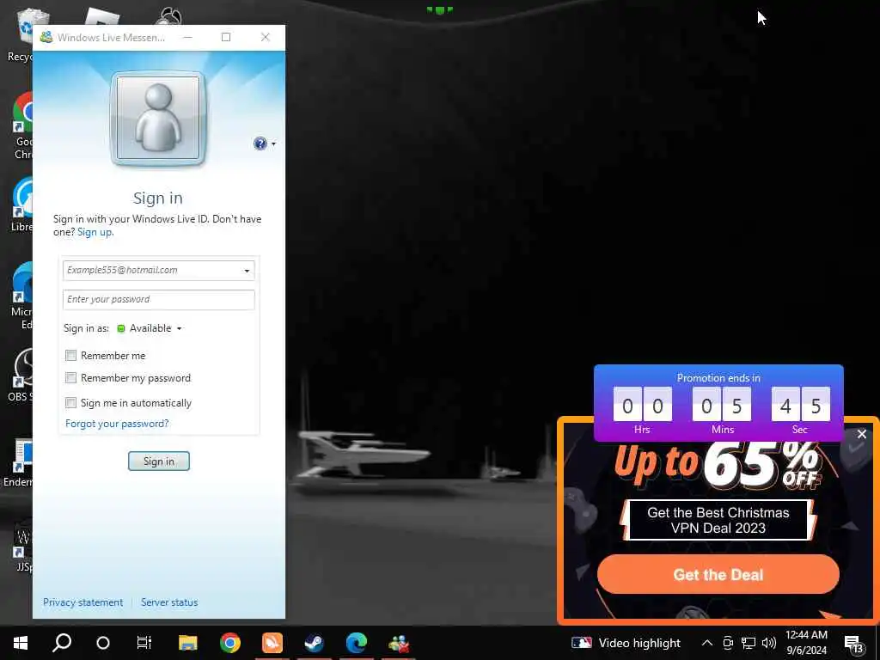This screenshot has height=660, width=880.
Task: Select the JJS desktop shortcut
Action: tap(22, 546)
